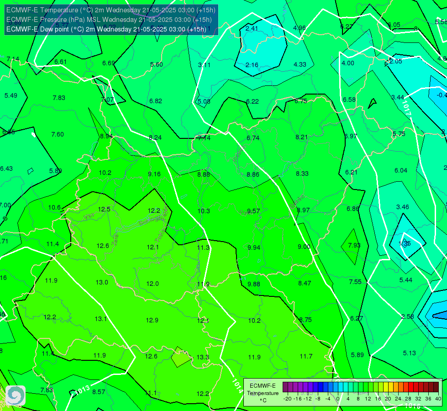
Task: Click the 4.33 temperature value
Action: (300, 65)
